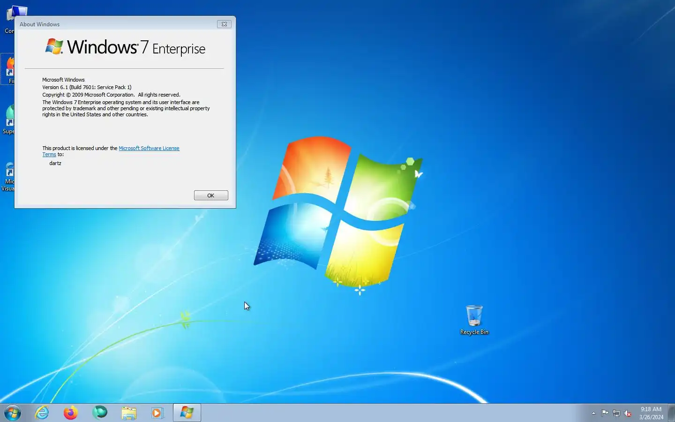
Task: Open the clock showing 9:18 AM
Action: (651, 413)
